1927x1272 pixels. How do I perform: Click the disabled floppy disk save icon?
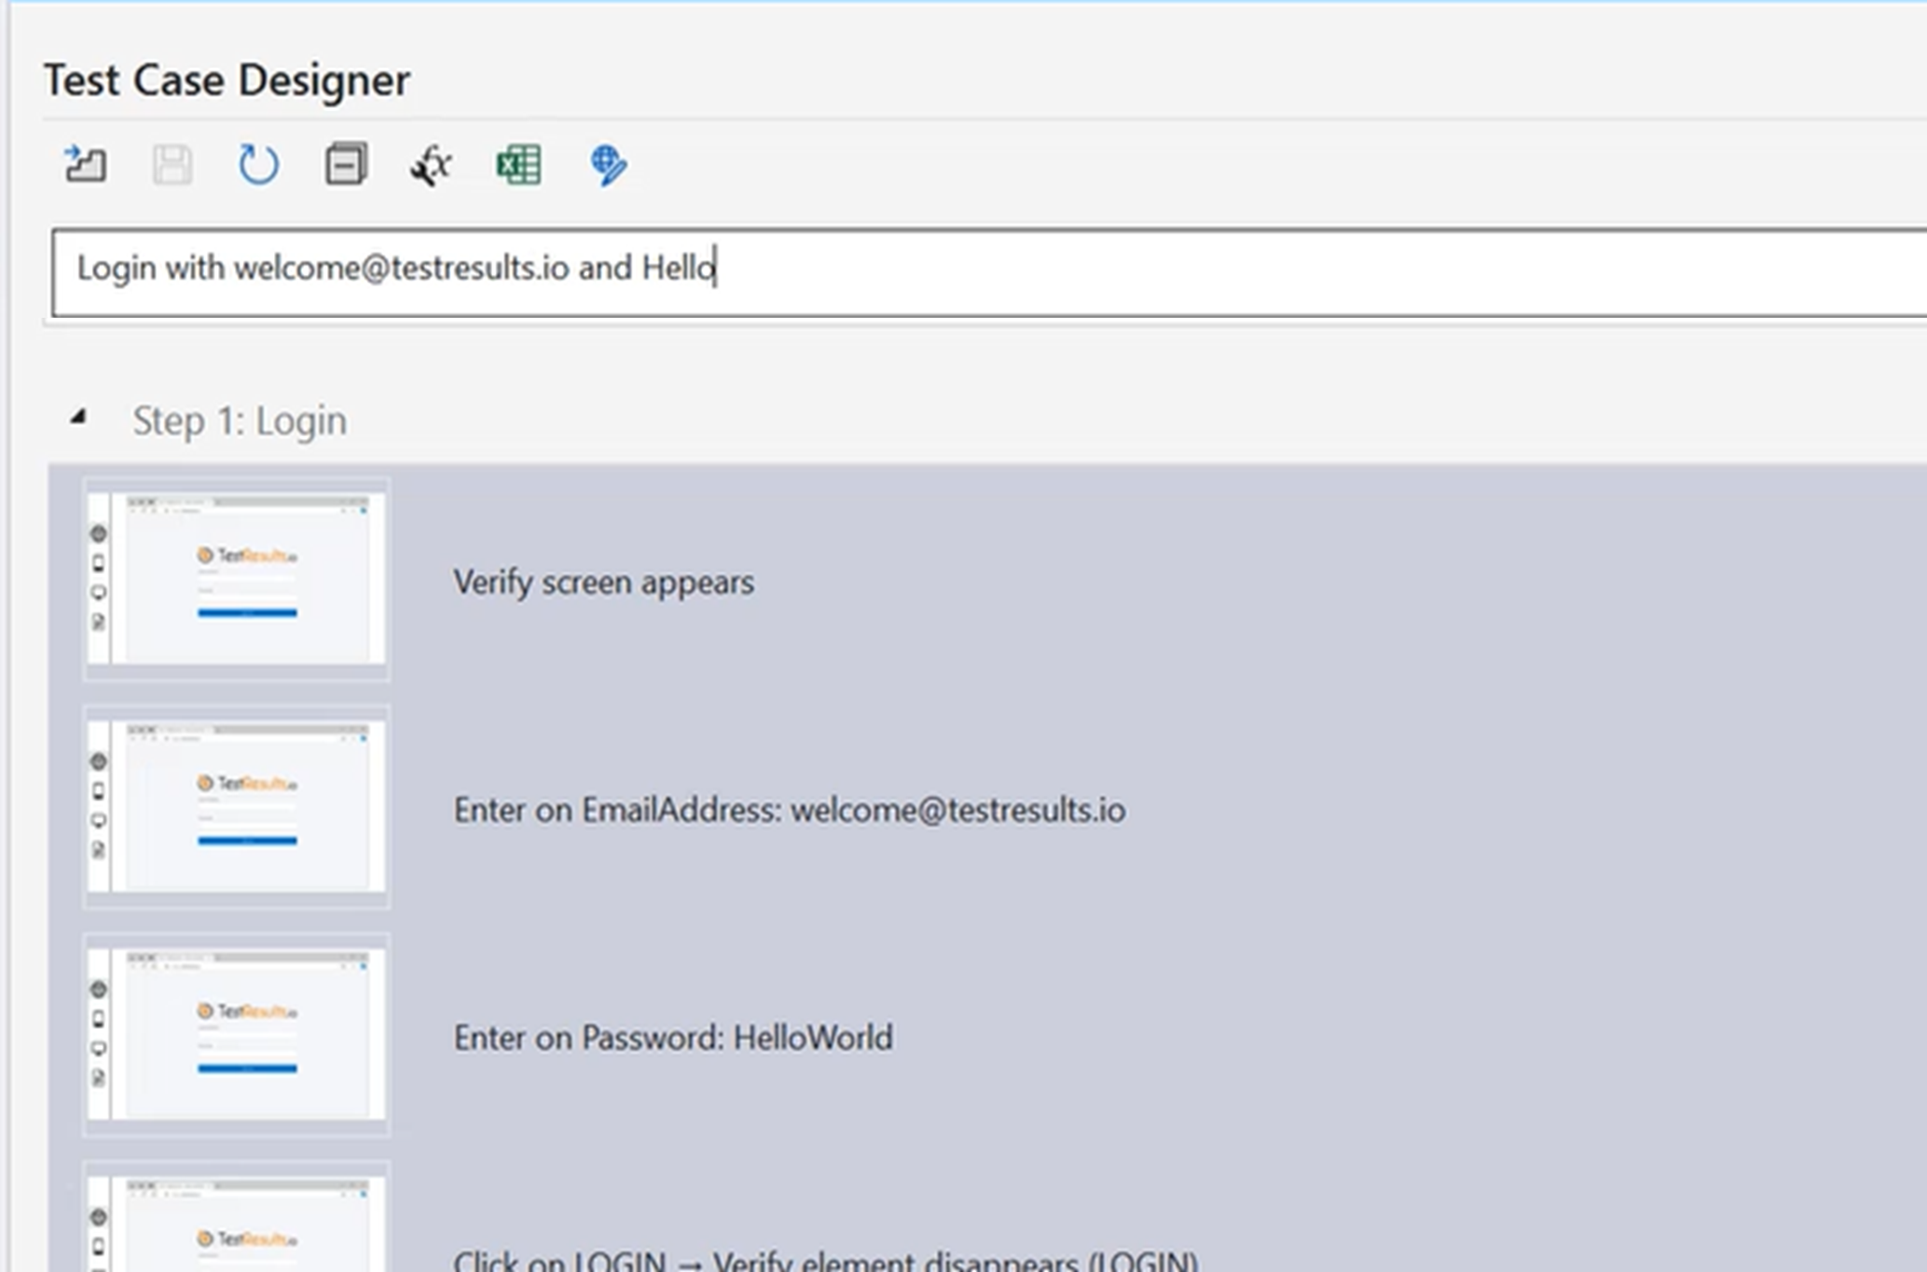tap(172, 165)
